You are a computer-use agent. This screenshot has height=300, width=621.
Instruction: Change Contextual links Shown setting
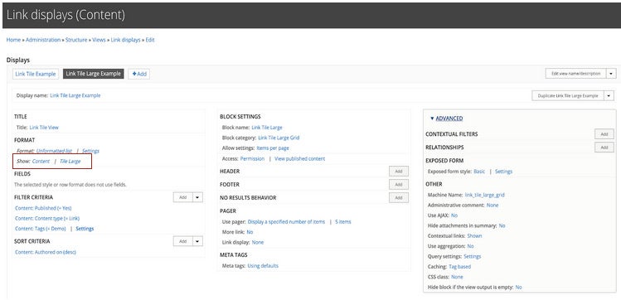(474, 236)
